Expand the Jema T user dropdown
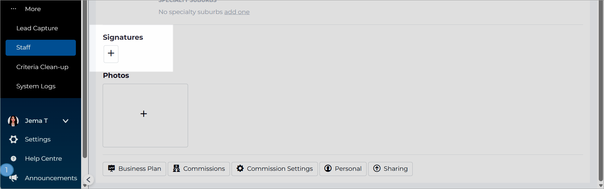 click(x=65, y=121)
